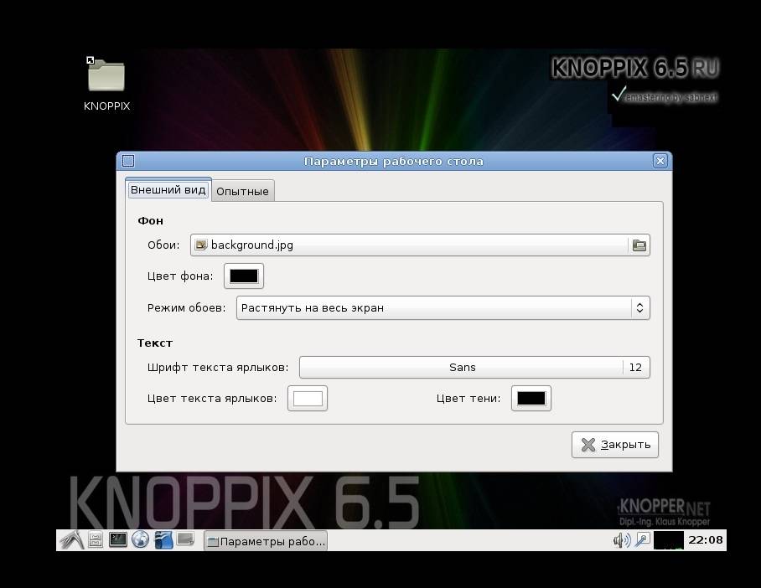Open the window menu icon in the title bar
The image size is (761, 588).
[x=128, y=161]
